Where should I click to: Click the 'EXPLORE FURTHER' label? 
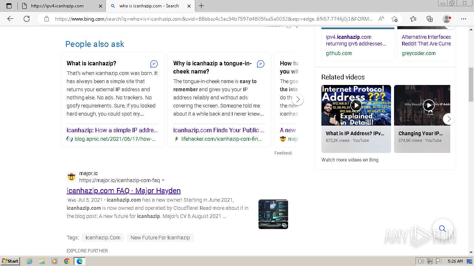[x=87, y=251]
